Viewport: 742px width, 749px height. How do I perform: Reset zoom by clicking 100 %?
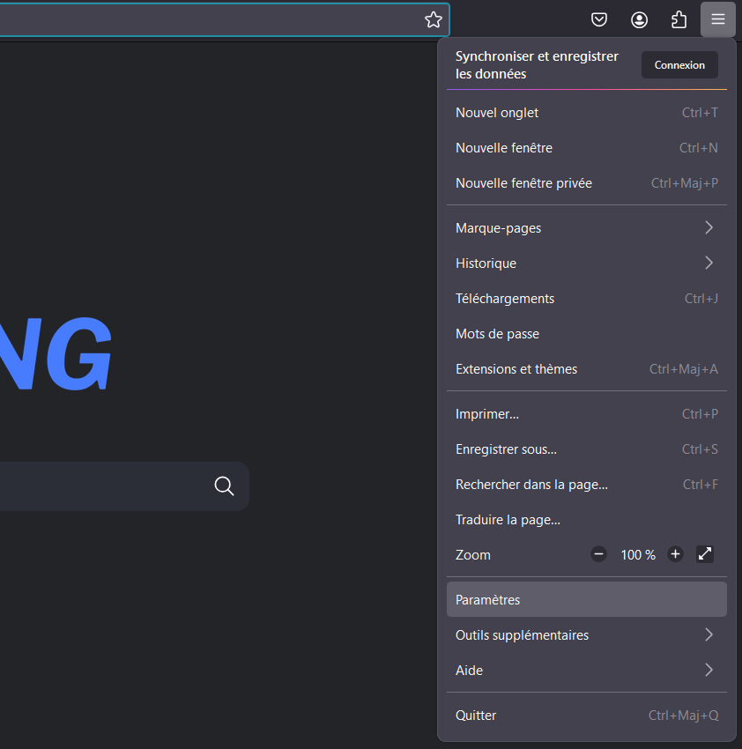coord(638,555)
